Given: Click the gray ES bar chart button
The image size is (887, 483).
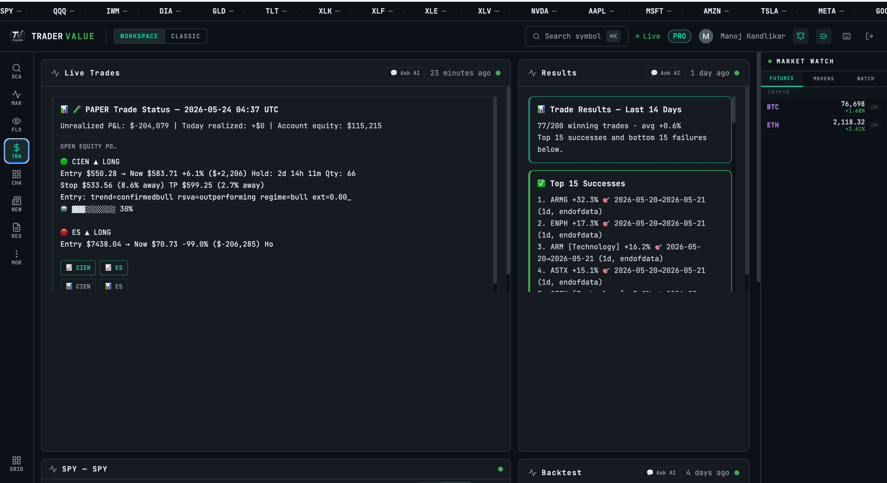Looking at the screenshot, I should point(114,286).
